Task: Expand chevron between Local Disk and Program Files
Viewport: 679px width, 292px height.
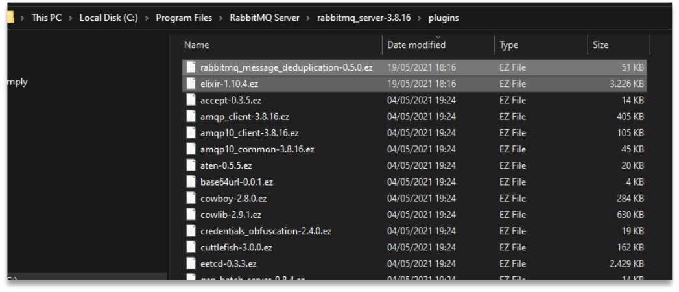Action: click(x=147, y=18)
